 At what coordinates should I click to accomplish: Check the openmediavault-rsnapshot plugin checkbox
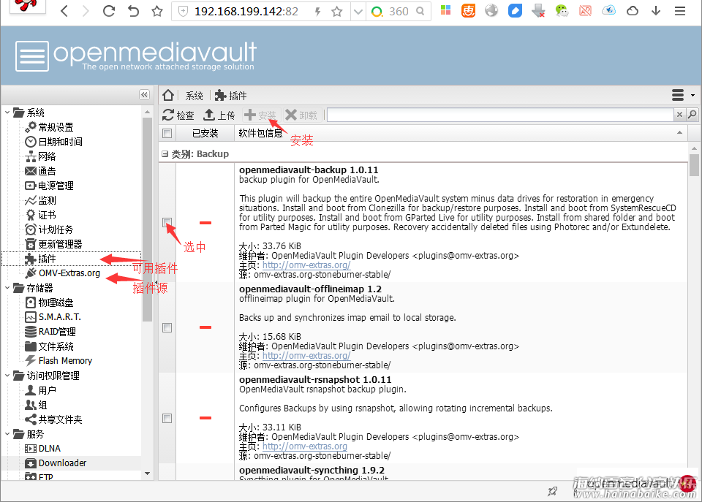click(167, 418)
